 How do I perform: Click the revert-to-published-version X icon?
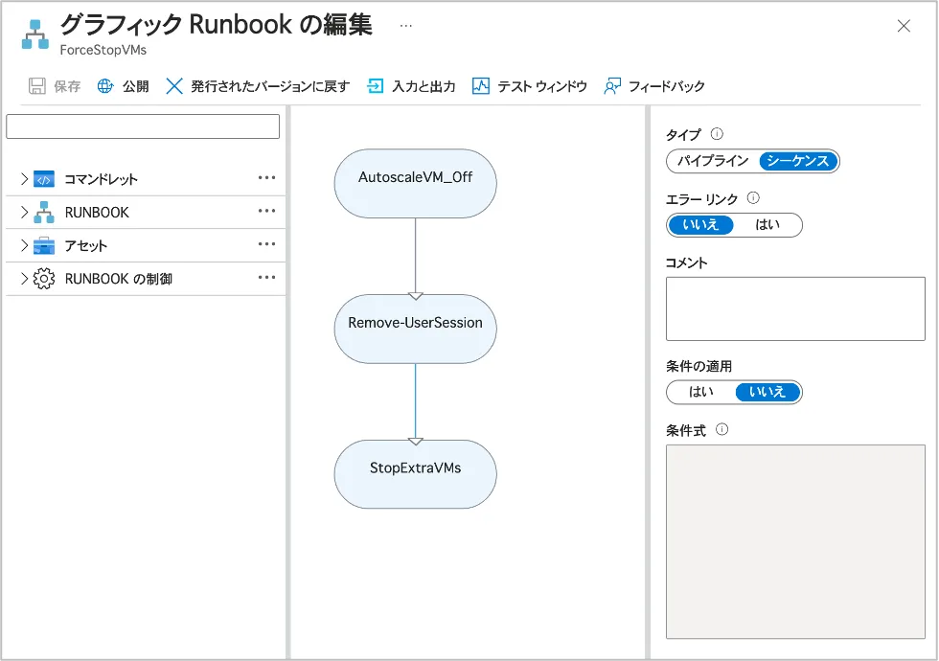coord(174,86)
